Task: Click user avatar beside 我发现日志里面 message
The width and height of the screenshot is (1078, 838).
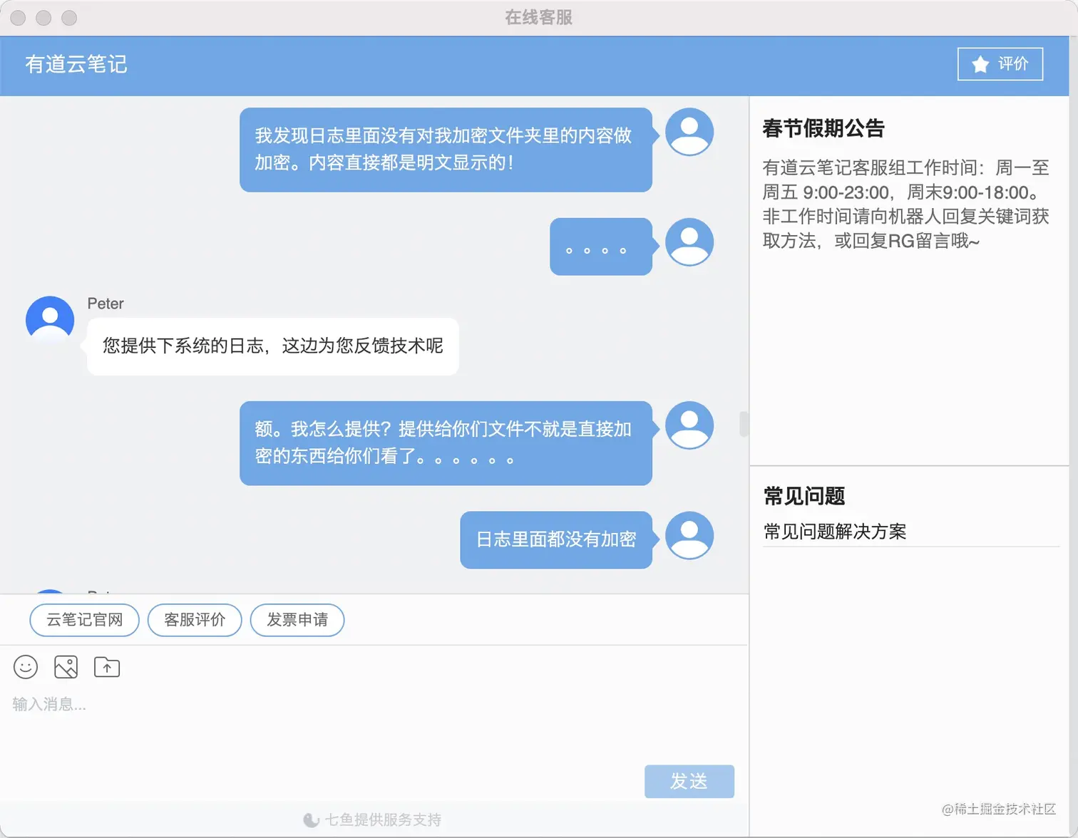Action: coord(689,132)
